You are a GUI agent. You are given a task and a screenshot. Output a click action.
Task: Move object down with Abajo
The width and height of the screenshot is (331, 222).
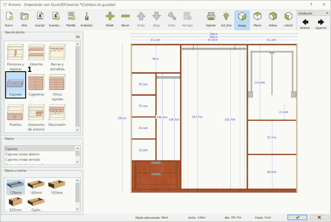(157, 19)
